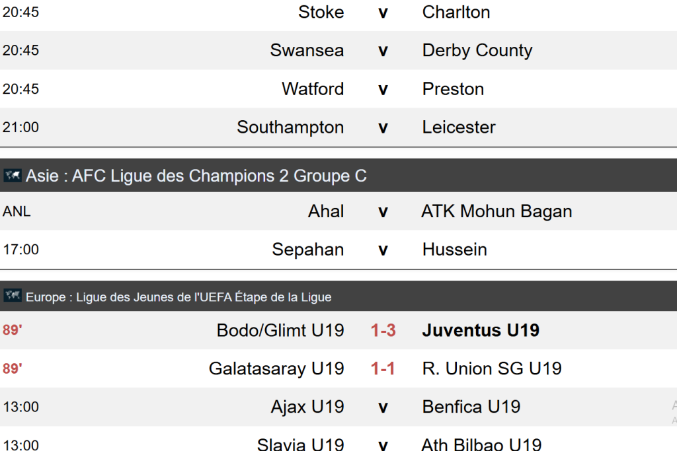Click ATK Mohun Bagan team name
This screenshot has width=677, height=451.
pos(497,212)
